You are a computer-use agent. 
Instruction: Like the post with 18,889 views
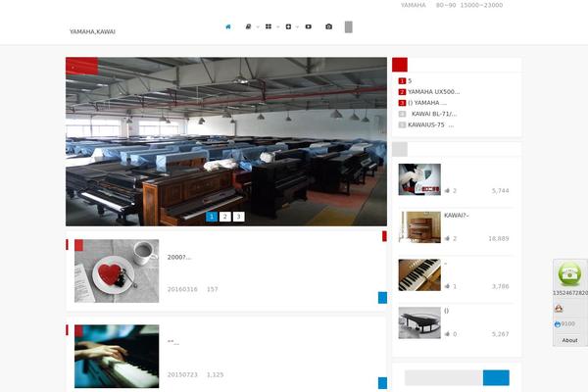448,238
